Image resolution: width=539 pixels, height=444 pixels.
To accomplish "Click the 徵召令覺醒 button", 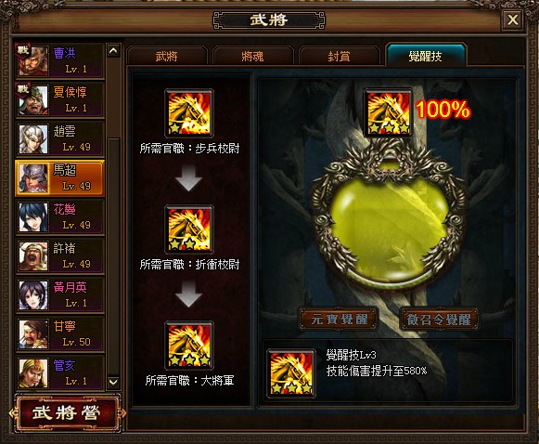I will tap(439, 319).
